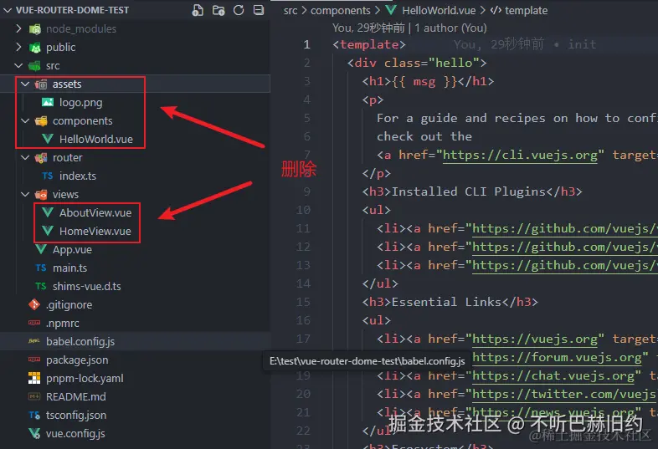
Task: Open tsconfig.json file
Action: (x=76, y=415)
